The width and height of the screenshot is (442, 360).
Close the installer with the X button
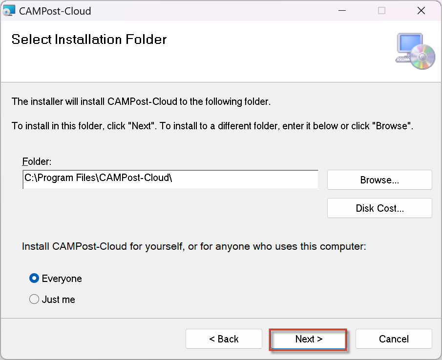421,11
